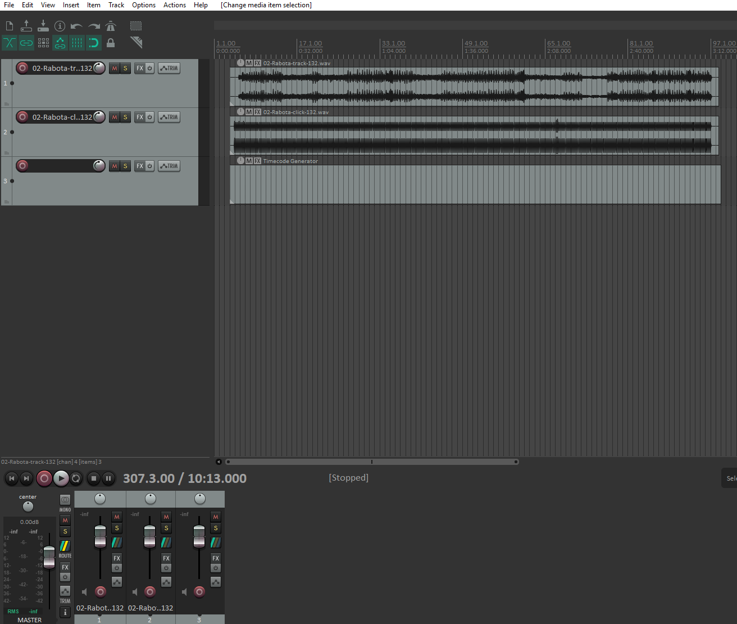Open master track info button in mixer
Image resolution: width=737 pixels, height=624 pixels.
[65, 612]
